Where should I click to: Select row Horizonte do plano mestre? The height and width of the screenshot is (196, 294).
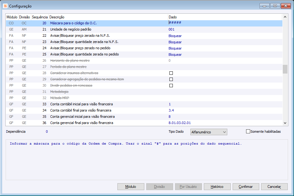point(144,60)
